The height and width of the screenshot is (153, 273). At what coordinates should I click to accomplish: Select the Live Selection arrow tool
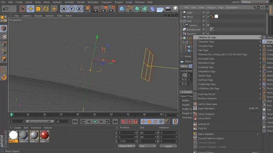[x=23, y=8]
